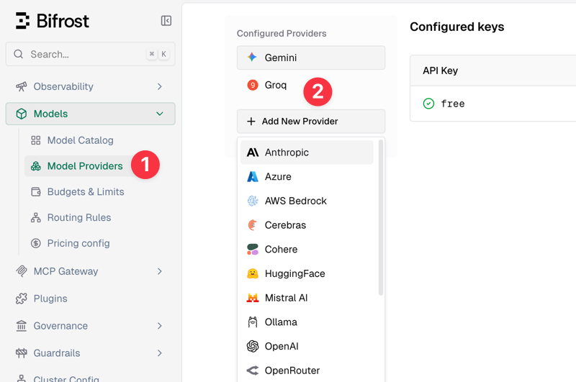Screen dimensions: 576x382
Task: Open Pricing config page
Action: (78, 243)
